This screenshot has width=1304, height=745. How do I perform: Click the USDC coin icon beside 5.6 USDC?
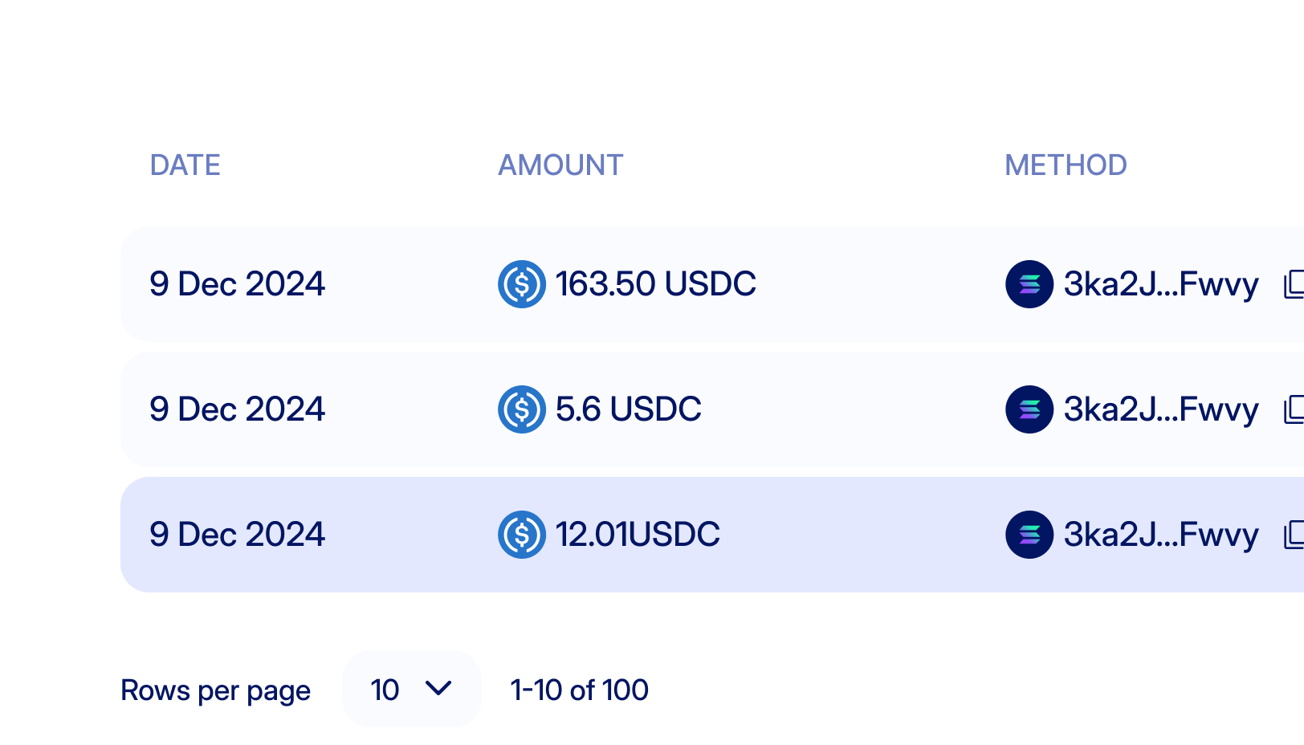click(522, 409)
